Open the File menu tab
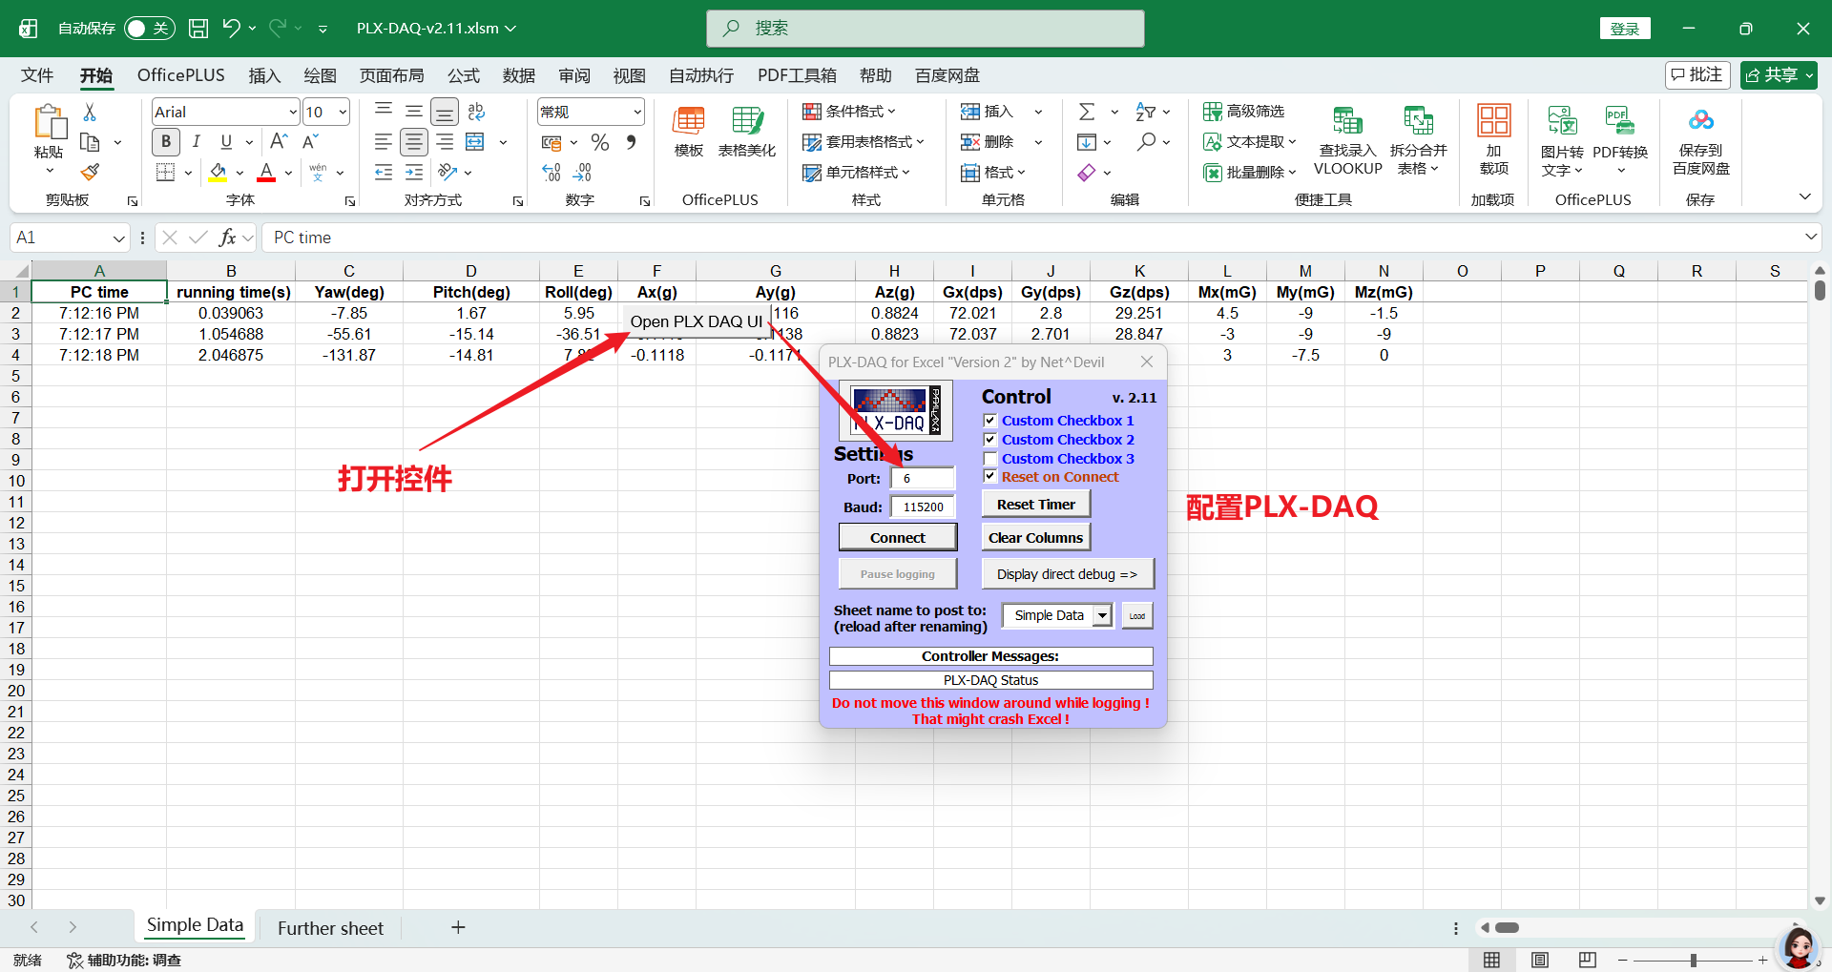 pos(37,75)
